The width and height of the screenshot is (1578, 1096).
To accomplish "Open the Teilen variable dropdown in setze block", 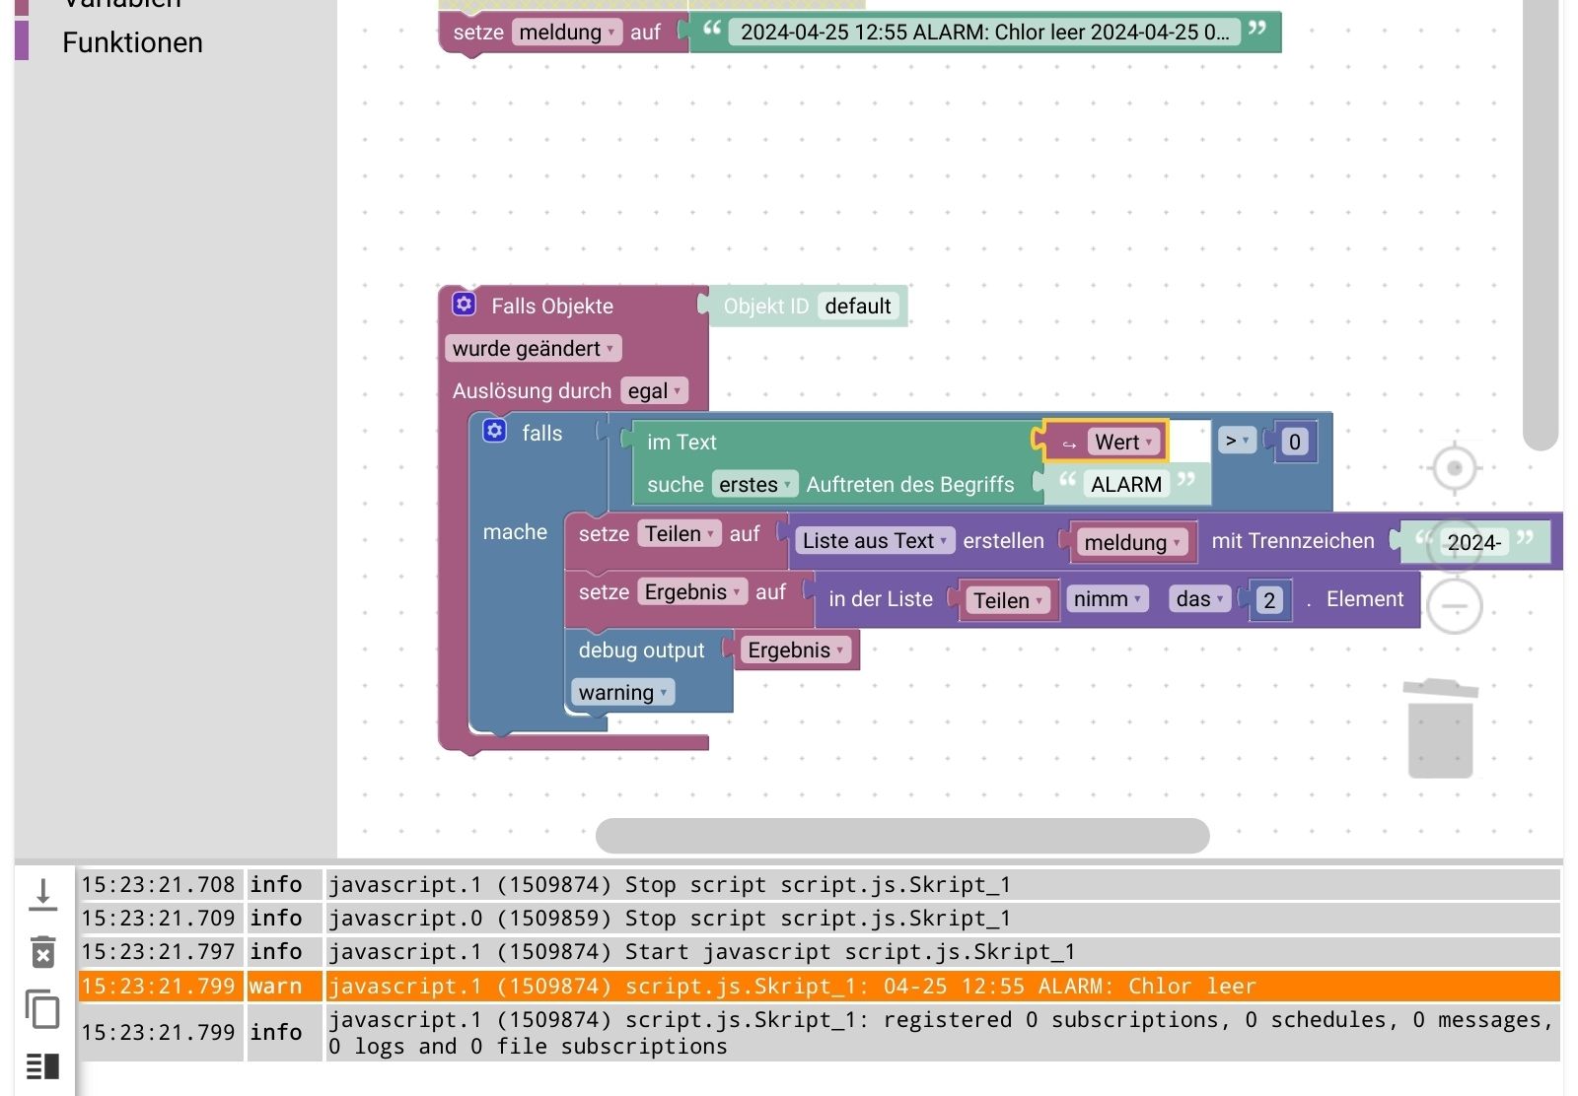I will (680, 533).
